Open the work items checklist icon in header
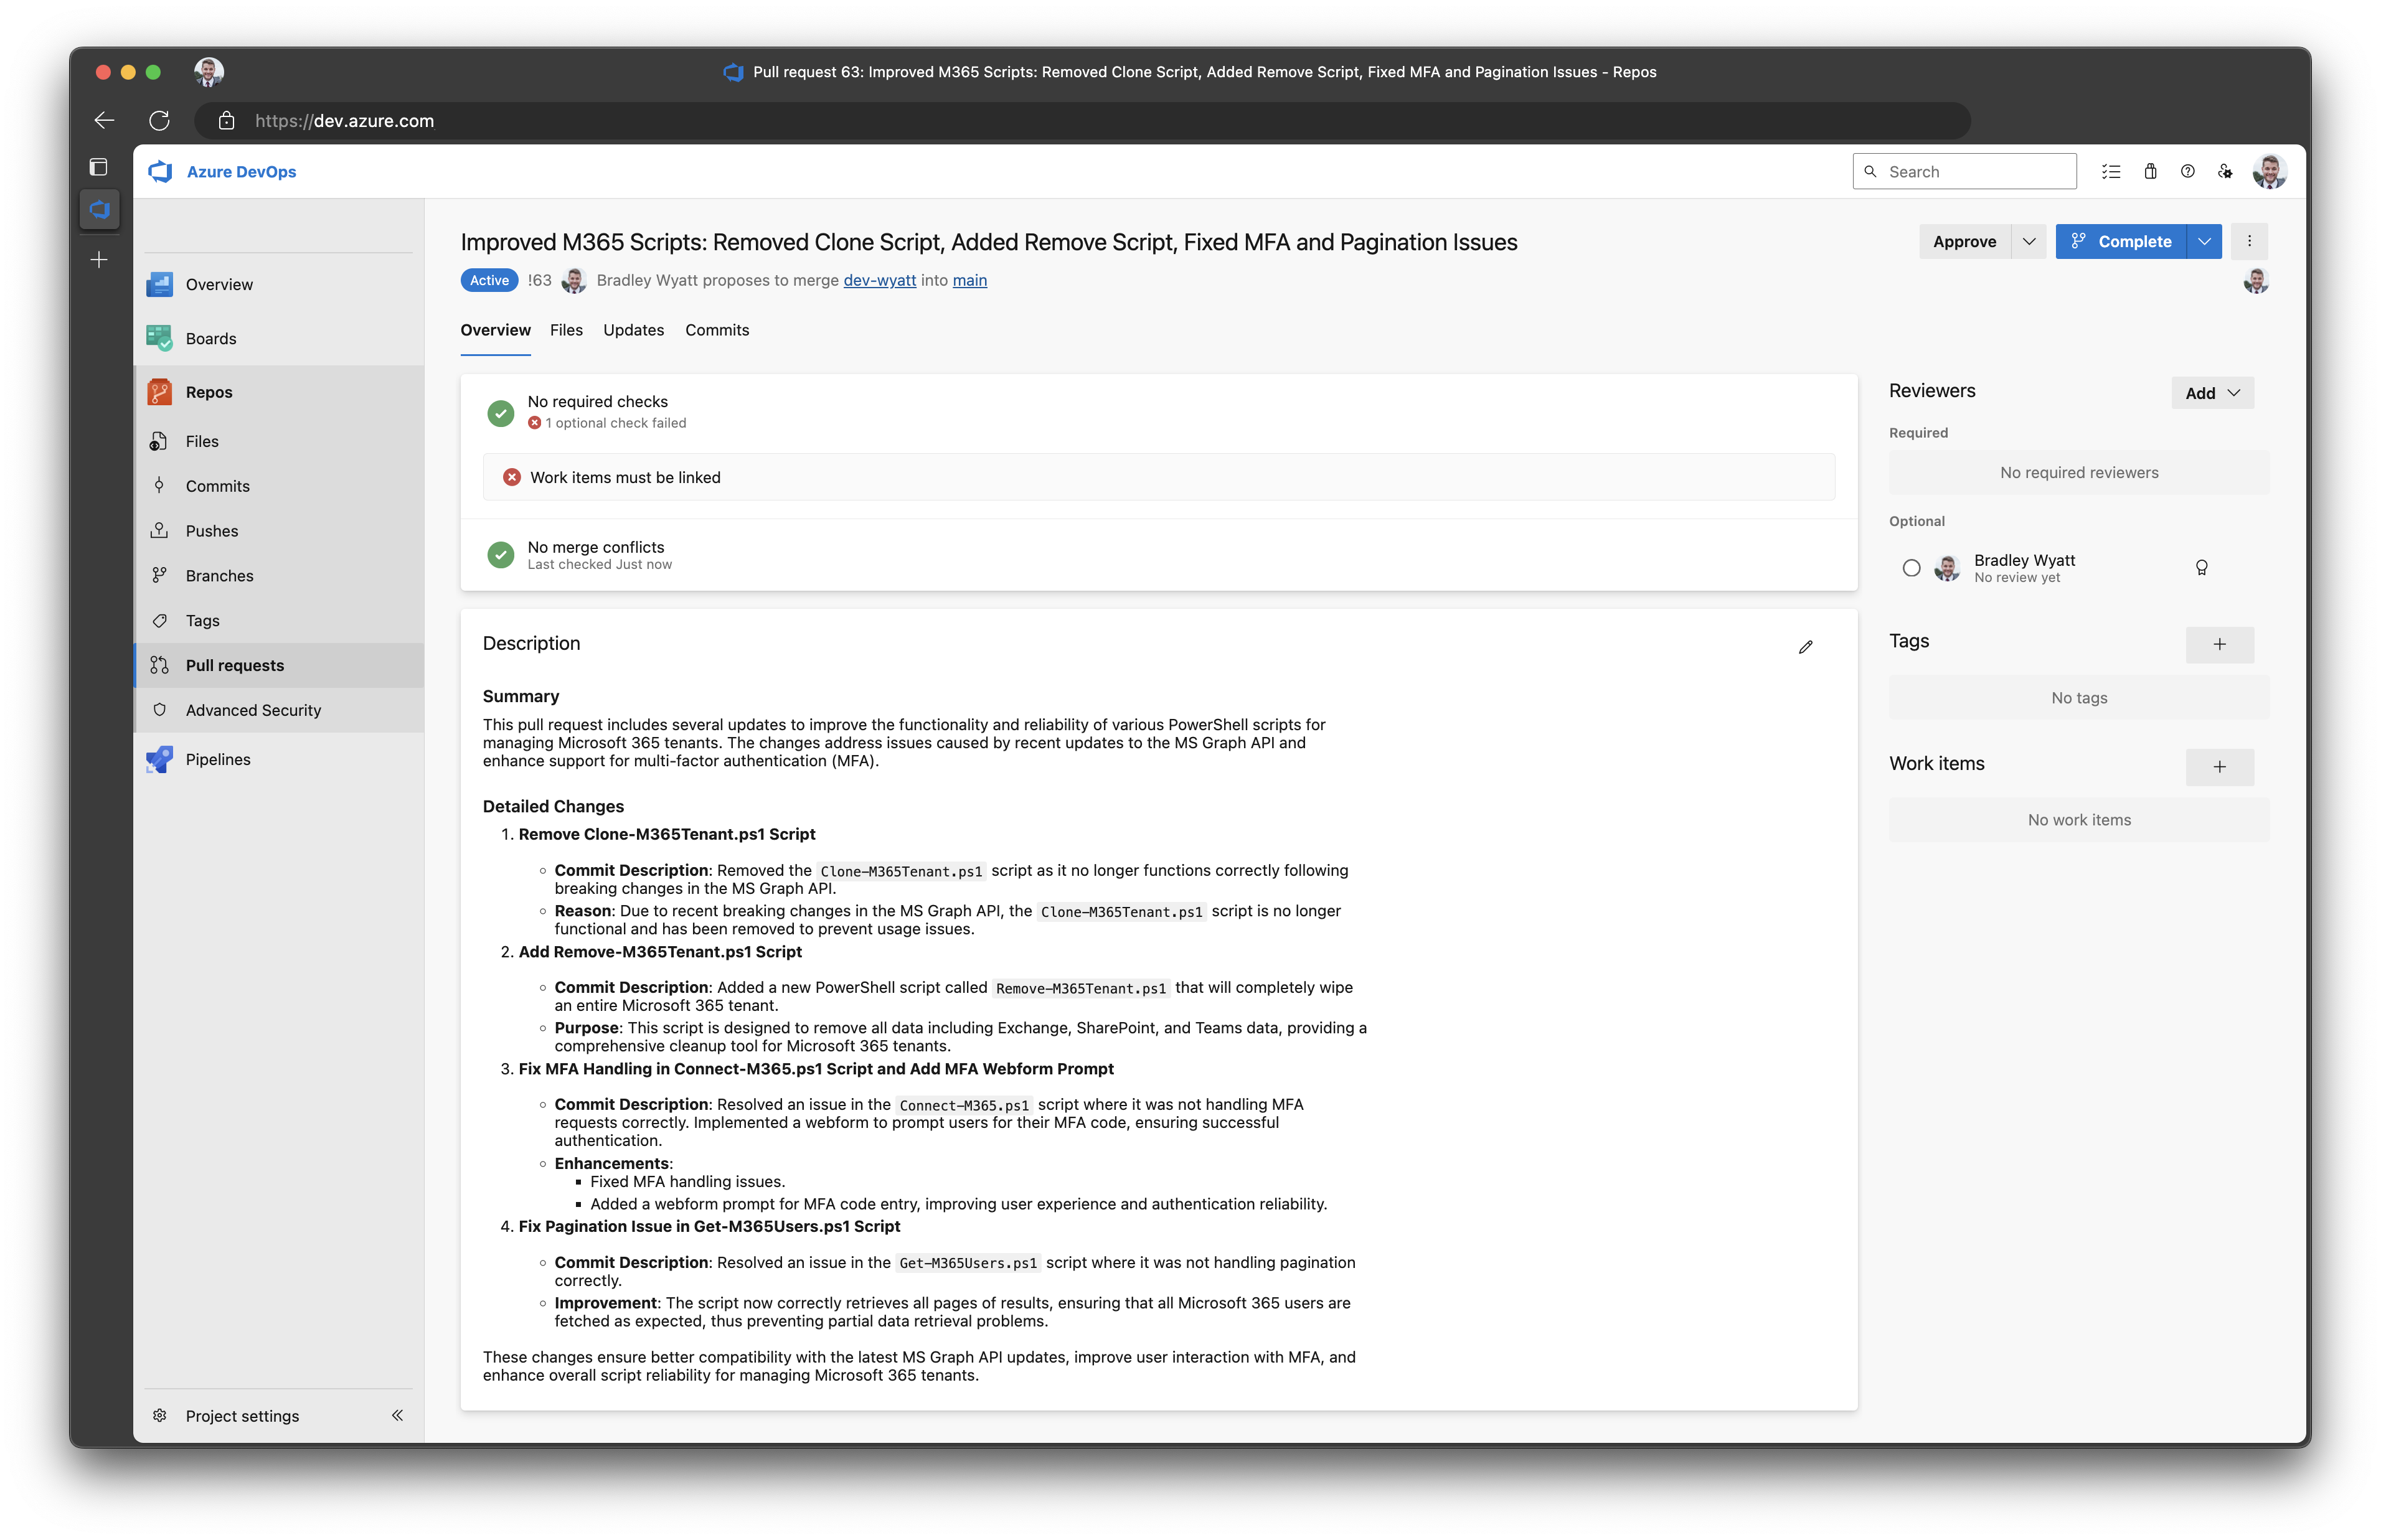The width and height of the screenshot is (2381, 1540). (x=2111, y=171)
